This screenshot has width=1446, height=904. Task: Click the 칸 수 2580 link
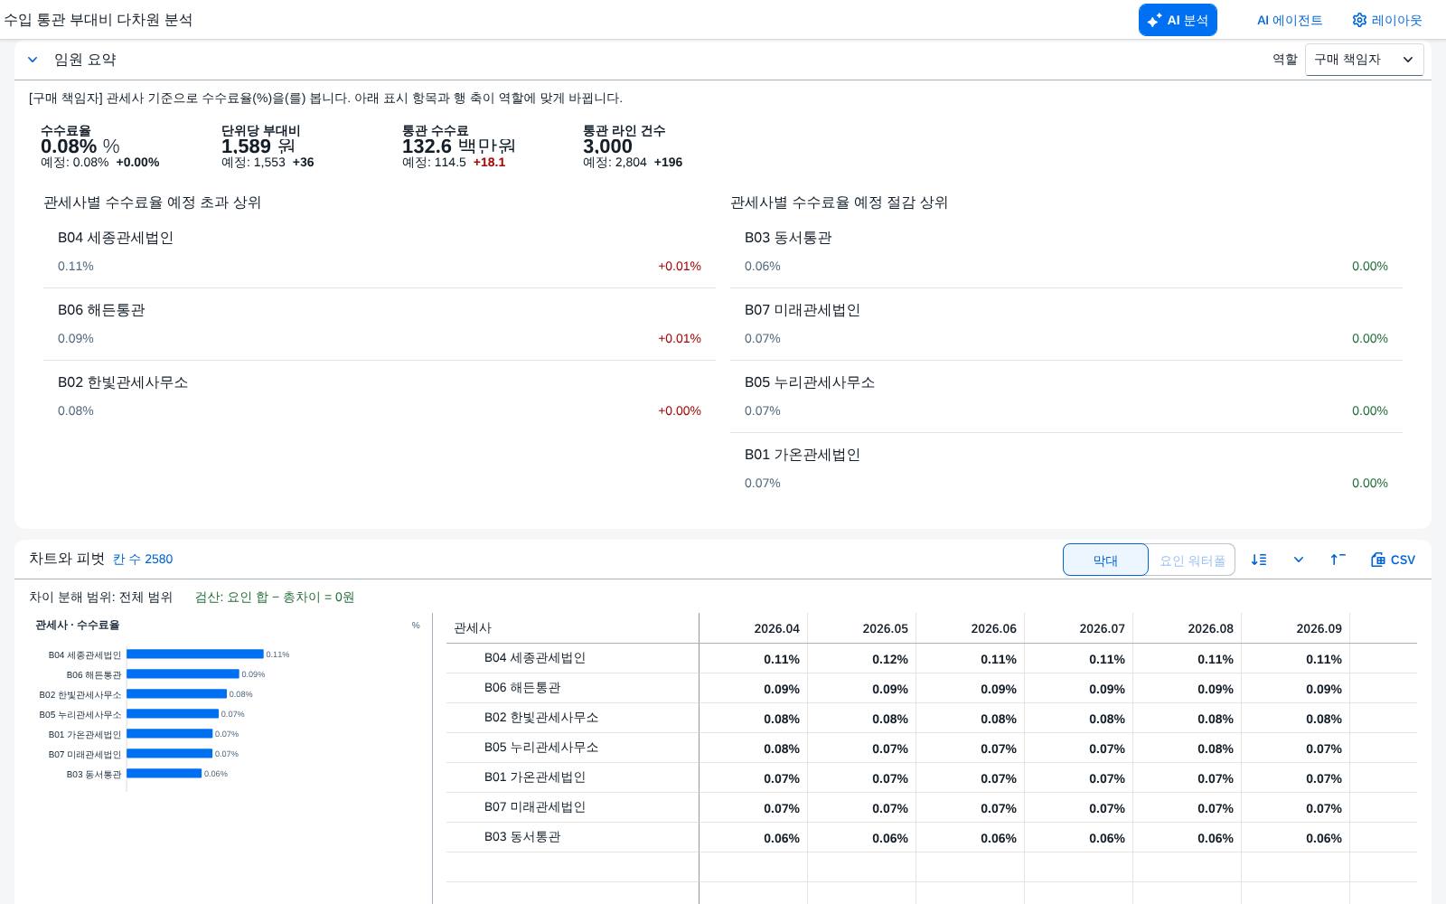143,559
